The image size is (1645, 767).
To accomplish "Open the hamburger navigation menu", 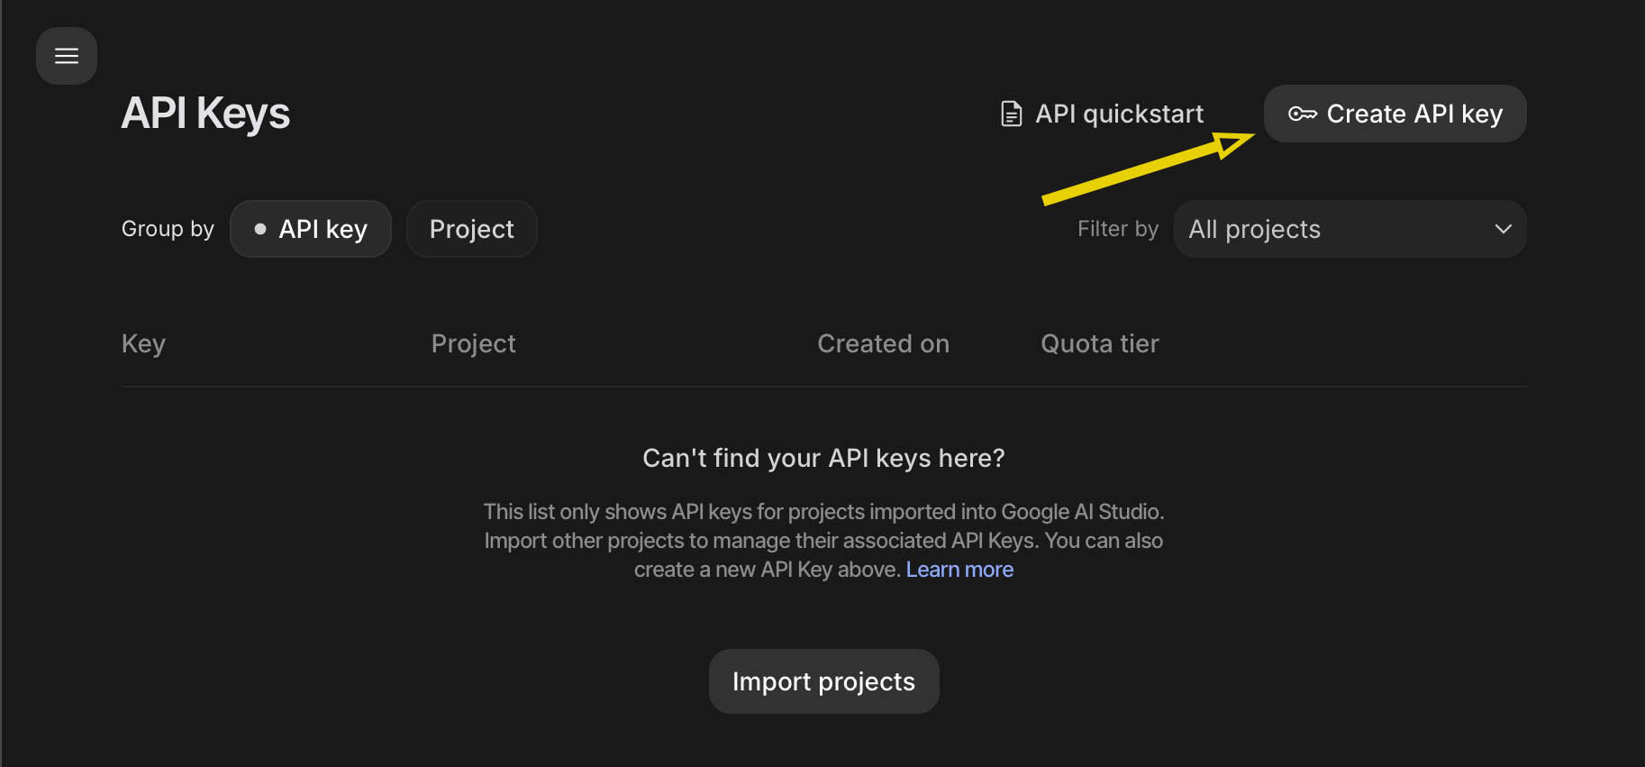I will pos(67,56).
